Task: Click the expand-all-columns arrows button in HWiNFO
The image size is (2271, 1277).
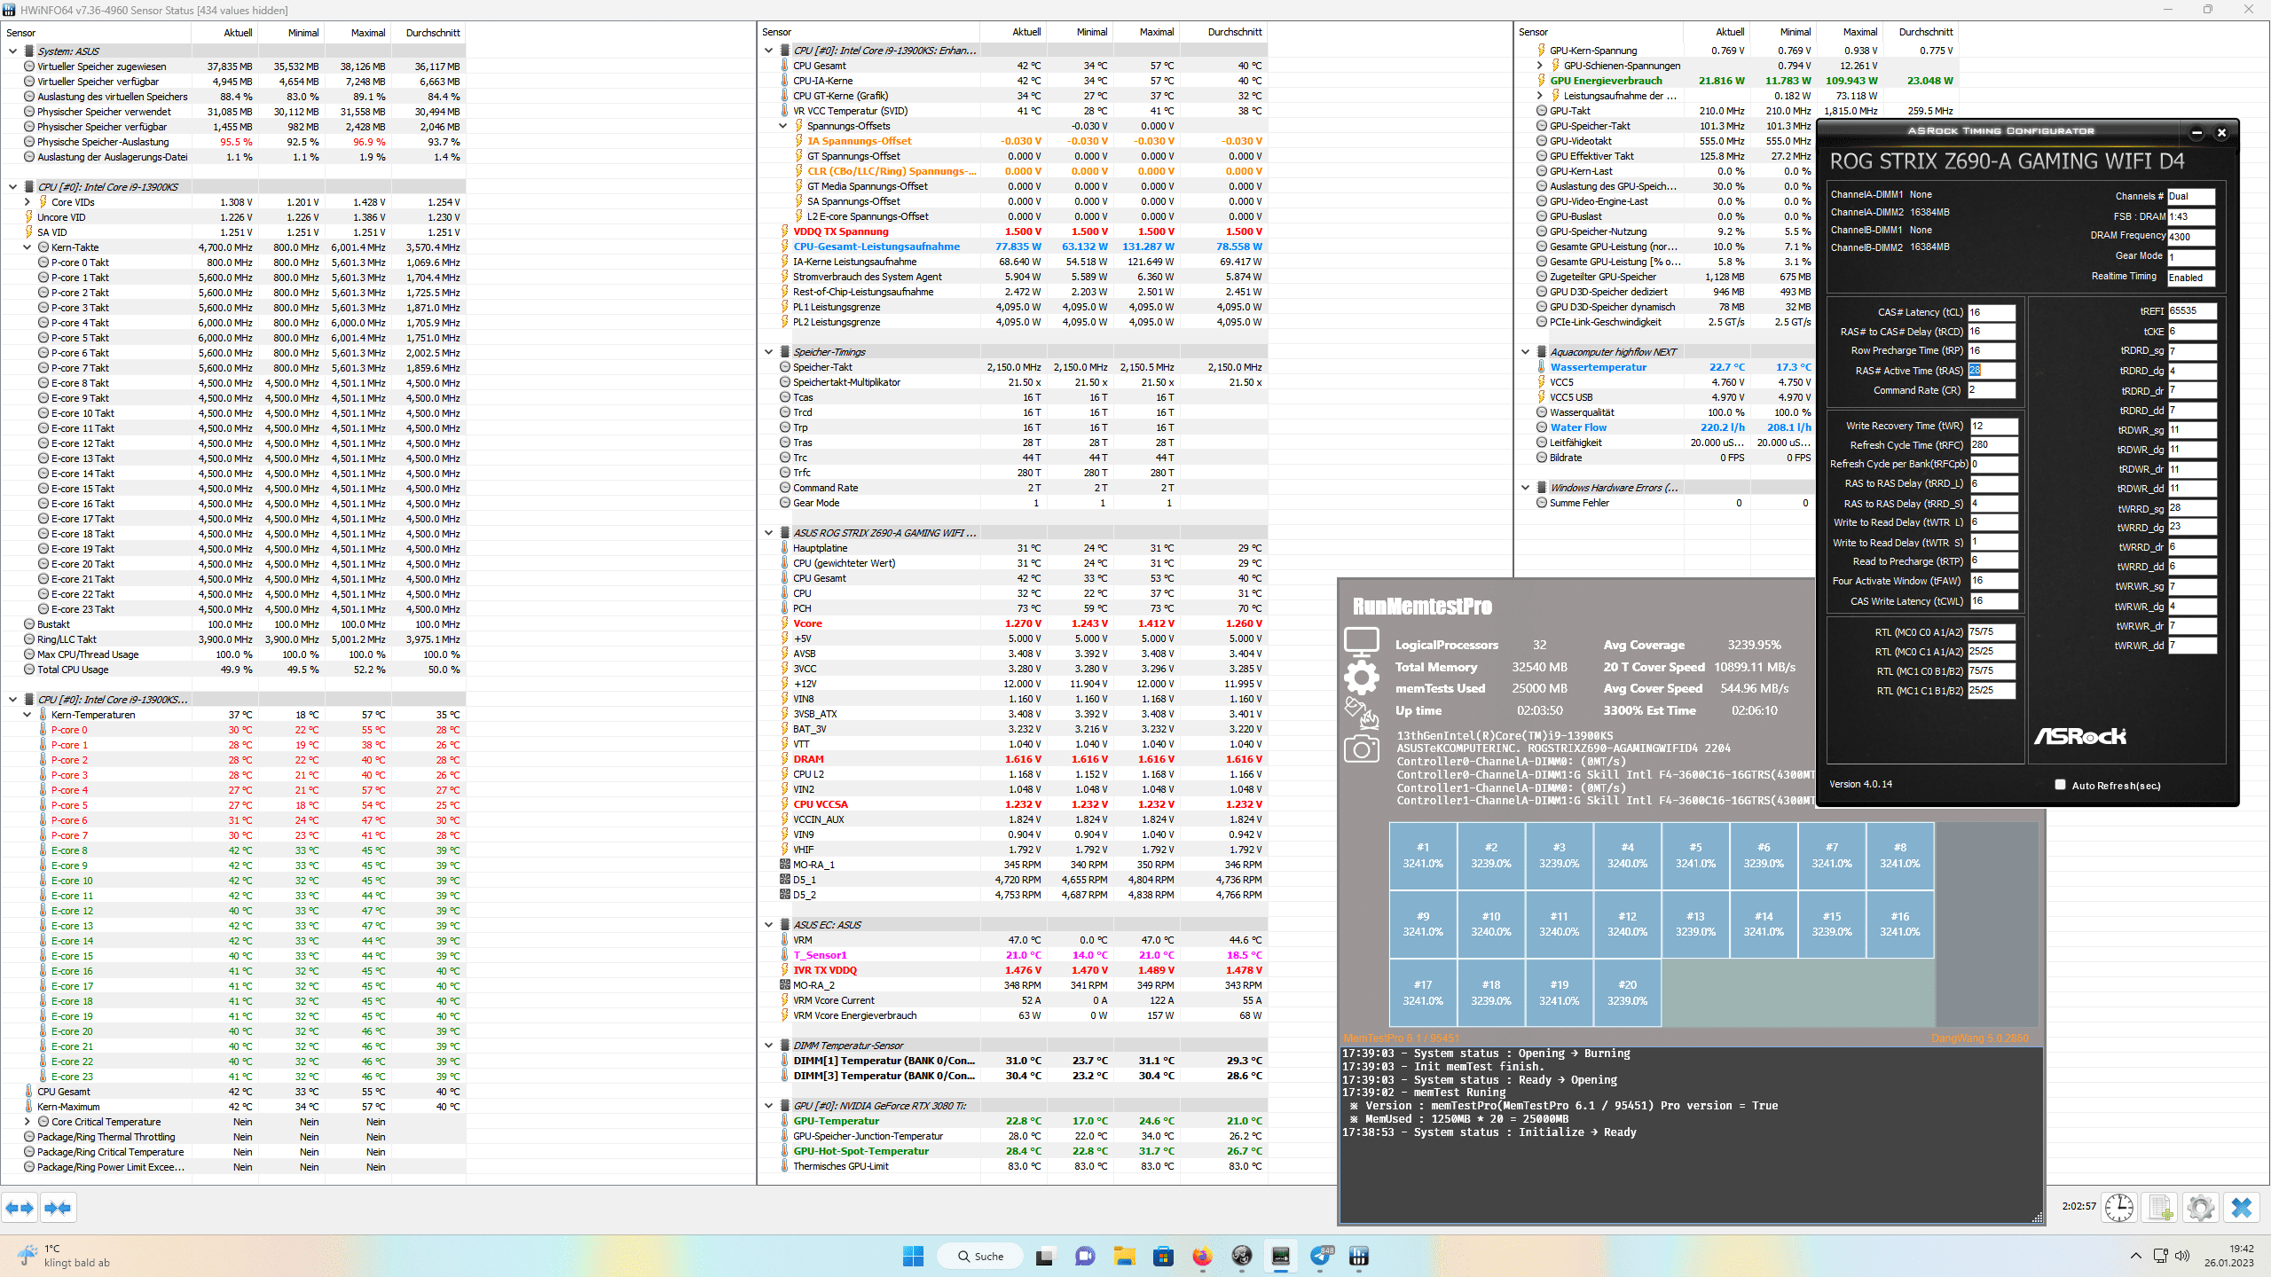Action: click(20, 1207)
